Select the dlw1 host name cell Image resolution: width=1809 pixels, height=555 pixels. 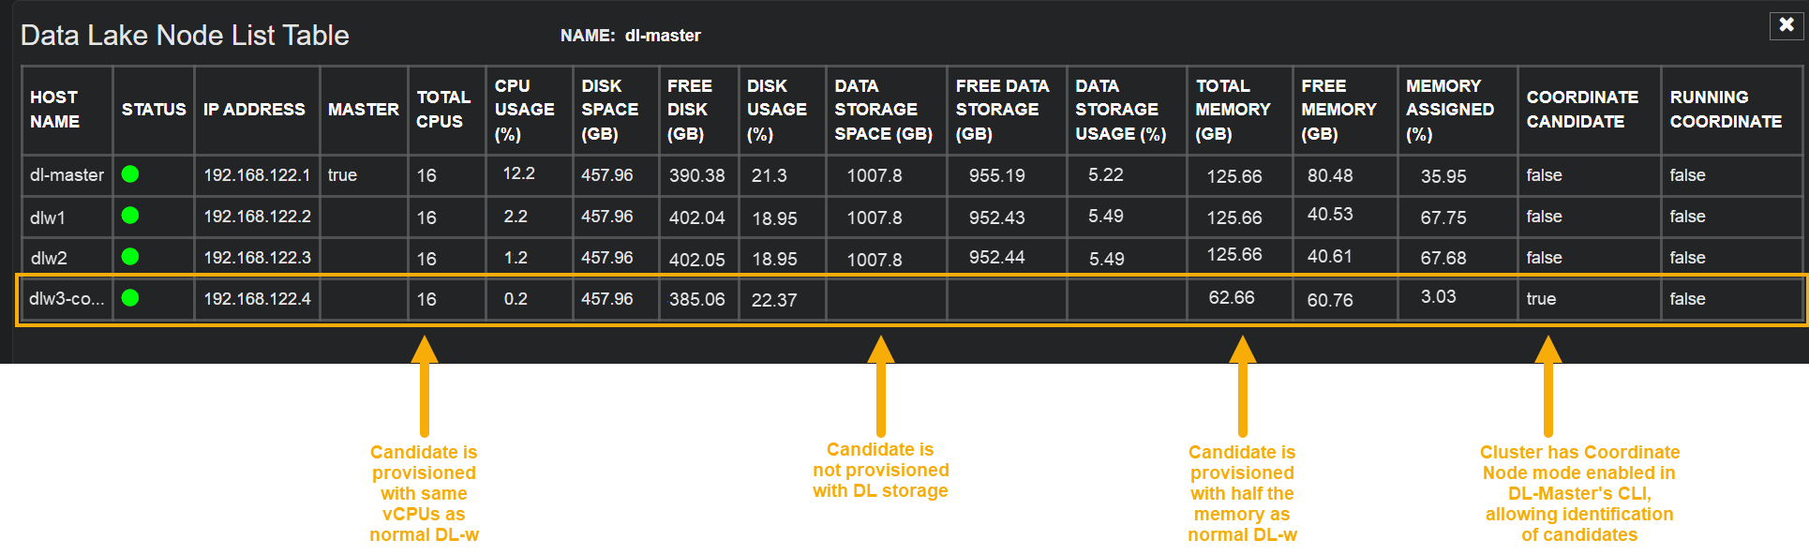click(48, 217)
